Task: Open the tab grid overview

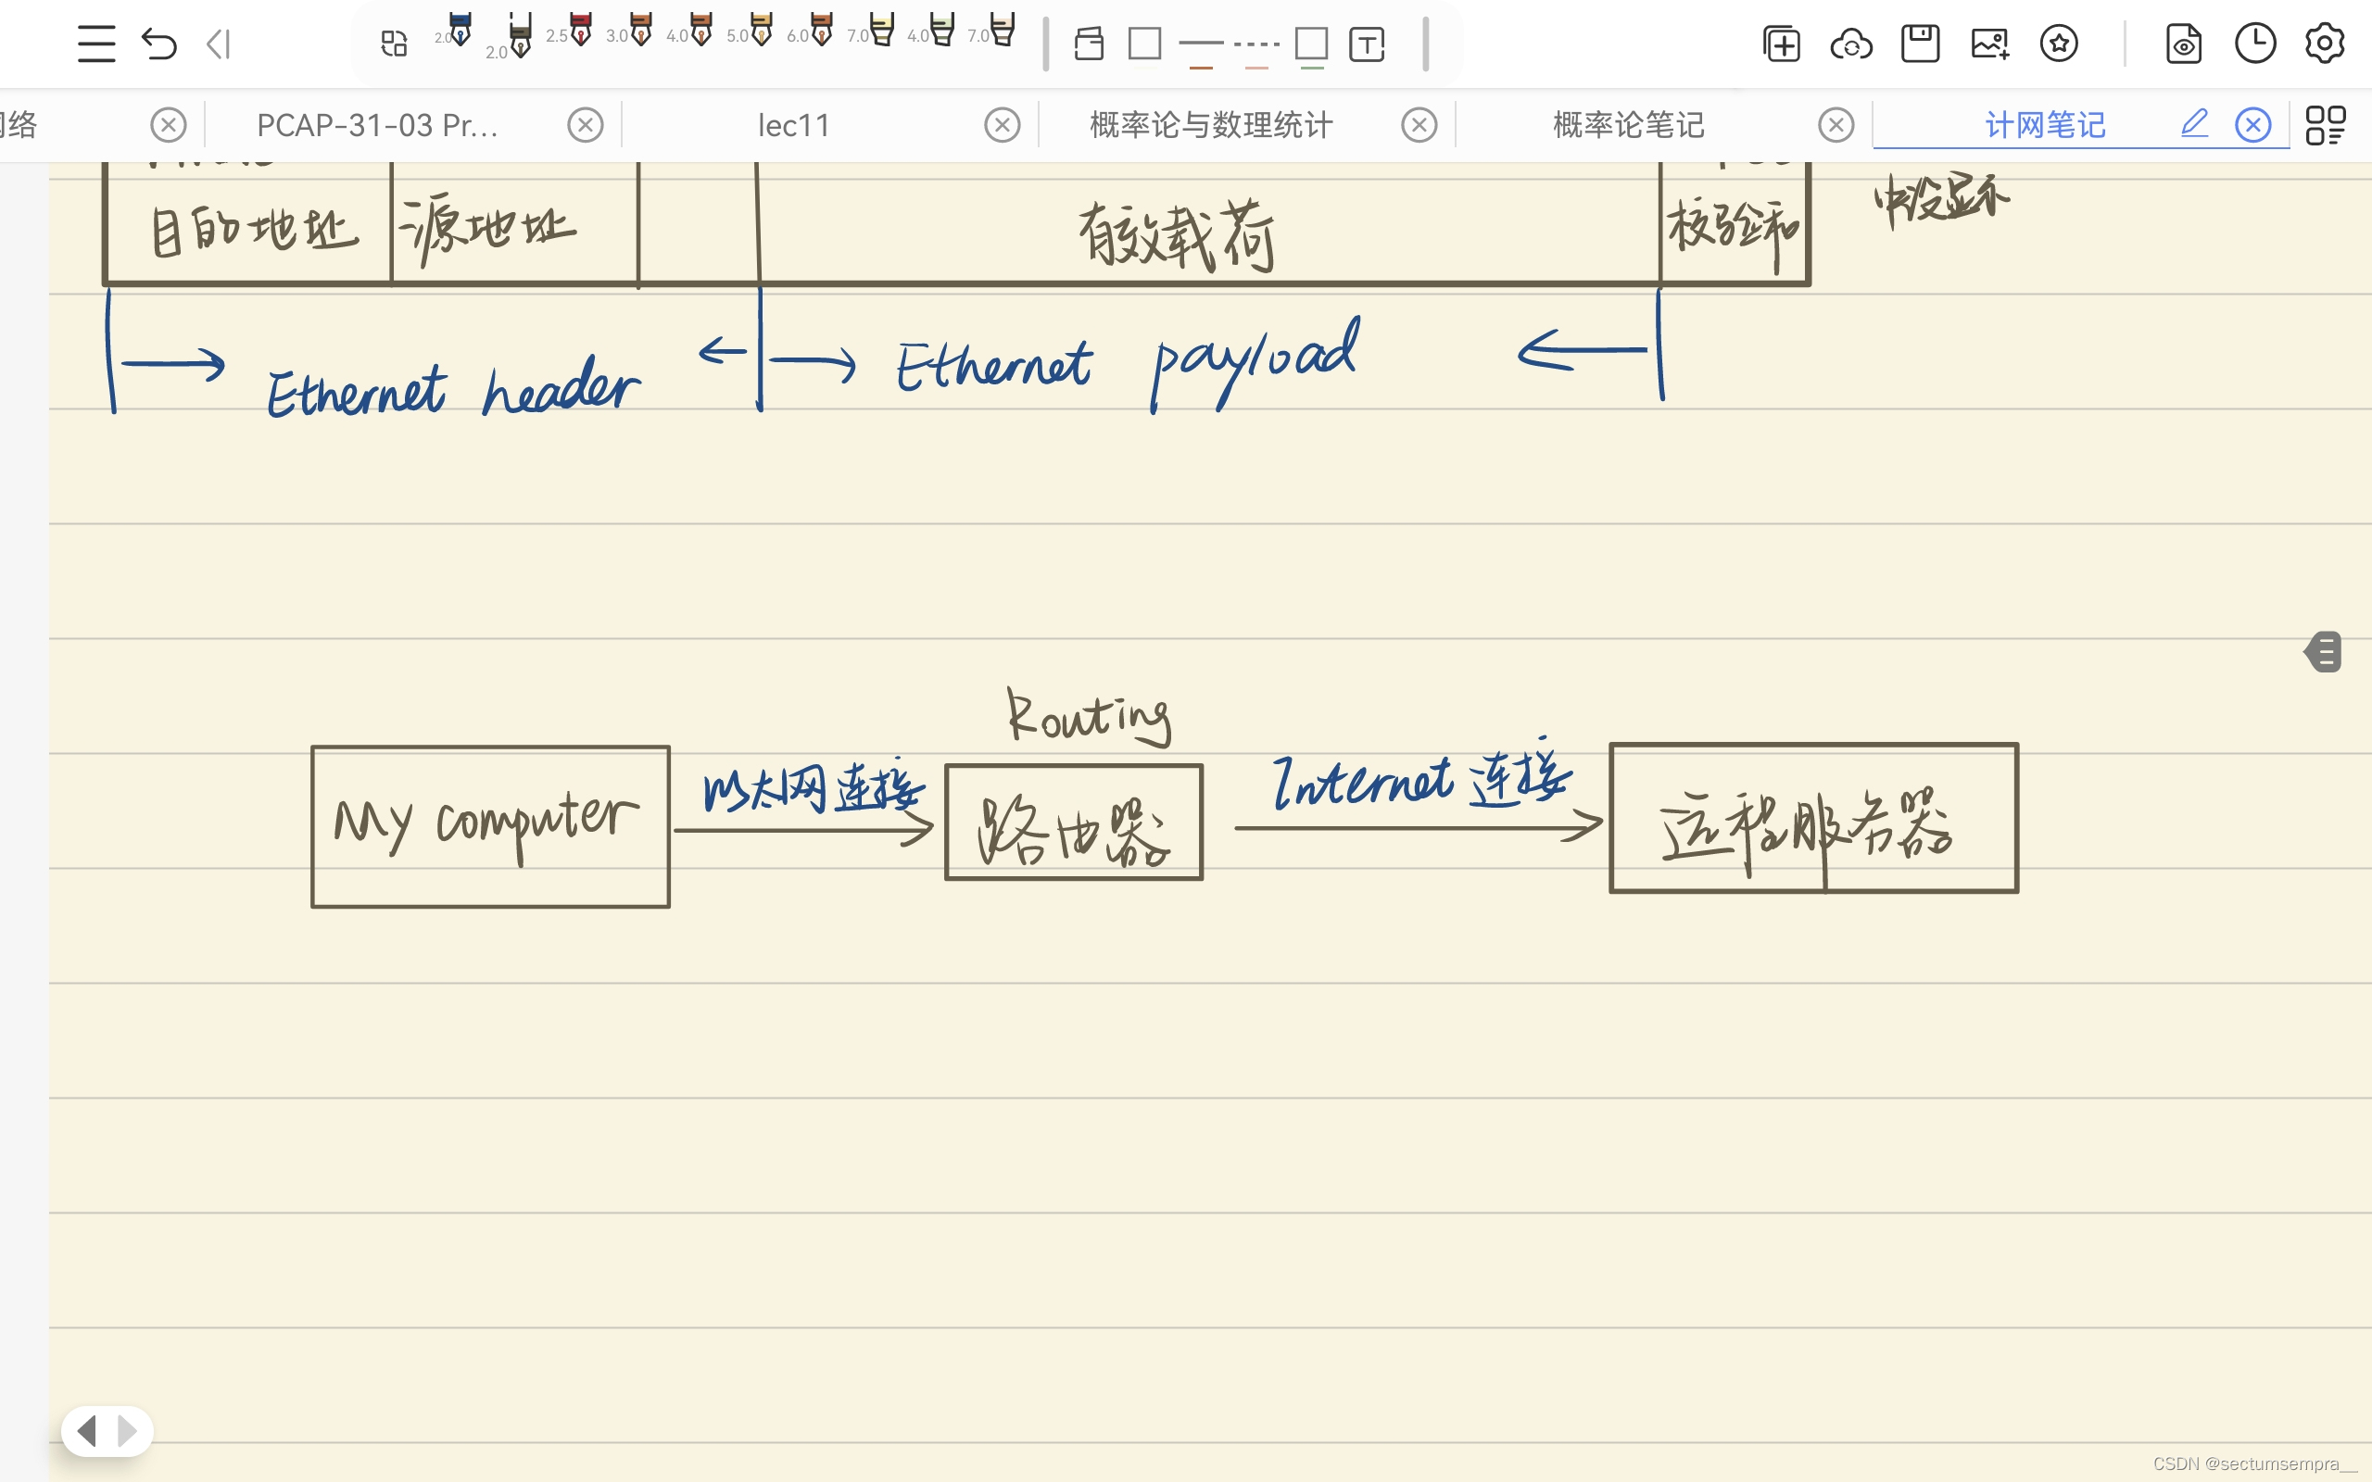Action: coord(2325,125)
